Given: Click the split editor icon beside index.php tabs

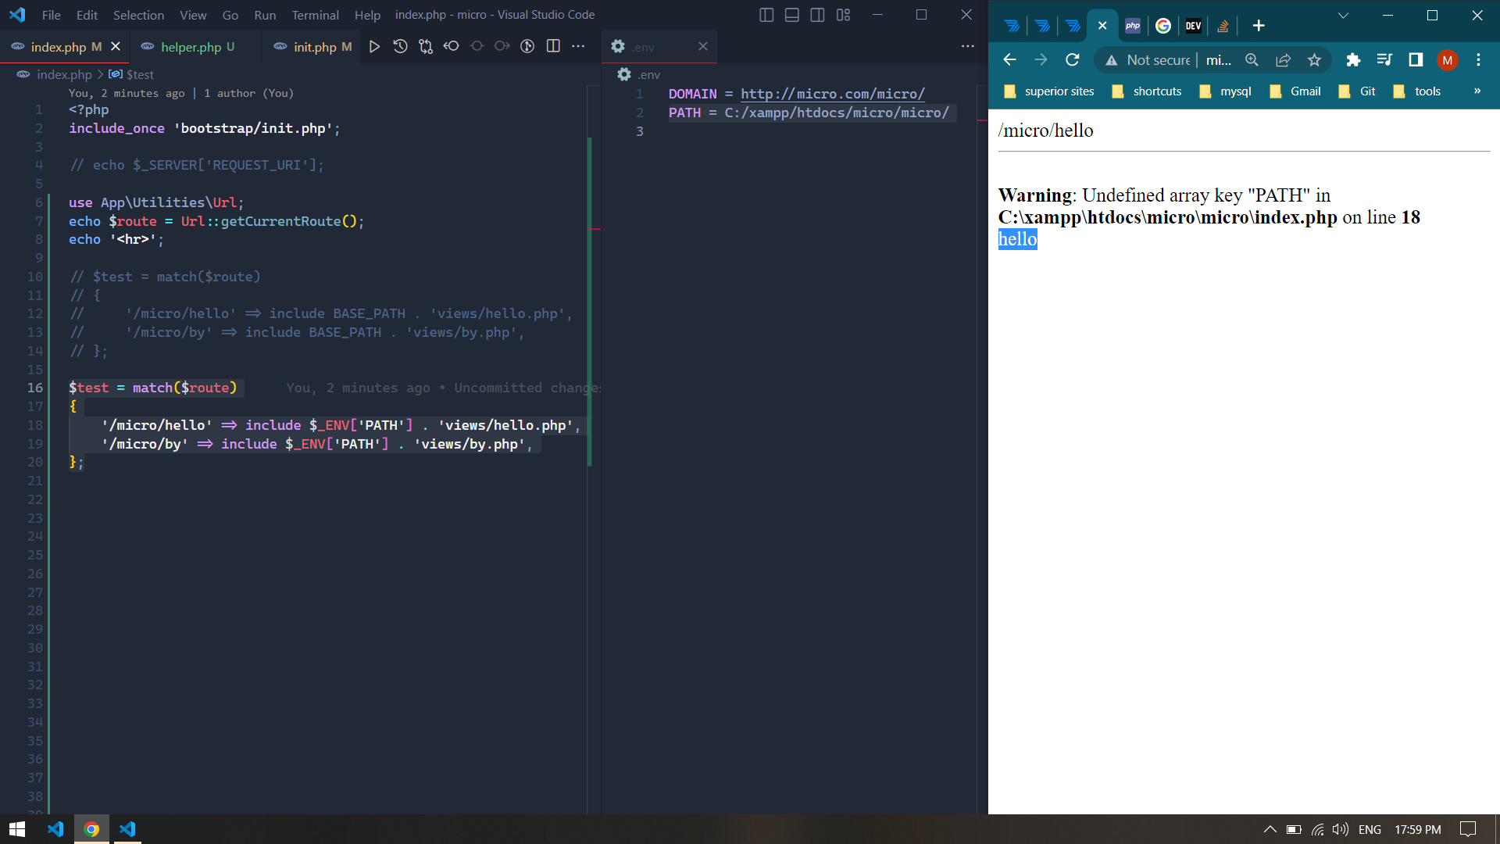Looking at the screenshot, I should pyautogui.click(x=553, y=47).
